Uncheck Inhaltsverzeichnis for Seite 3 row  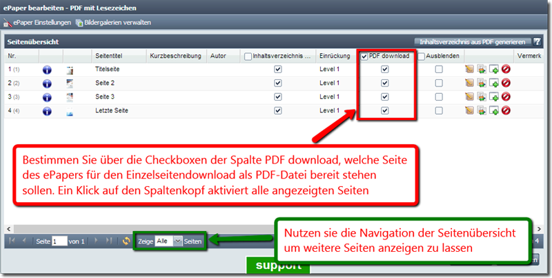(278, 97)
